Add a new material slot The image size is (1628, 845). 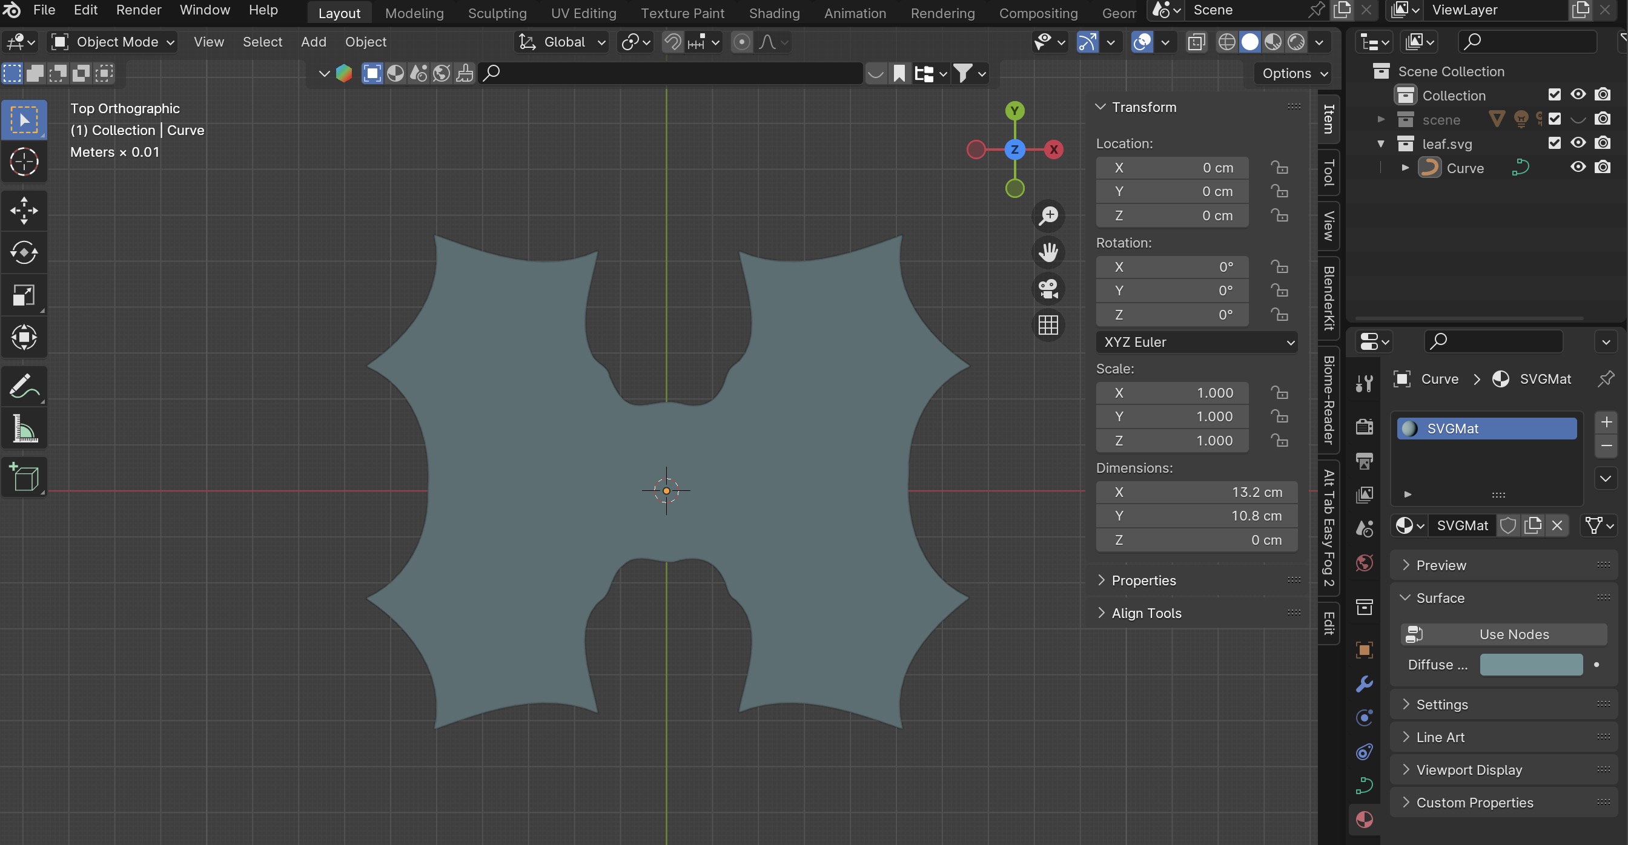1606,422
